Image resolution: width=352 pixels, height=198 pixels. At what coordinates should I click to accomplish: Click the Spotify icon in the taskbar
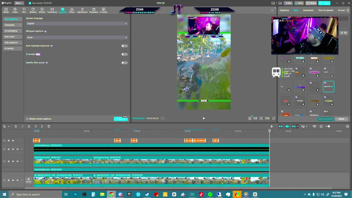click(x=210, y=194)
